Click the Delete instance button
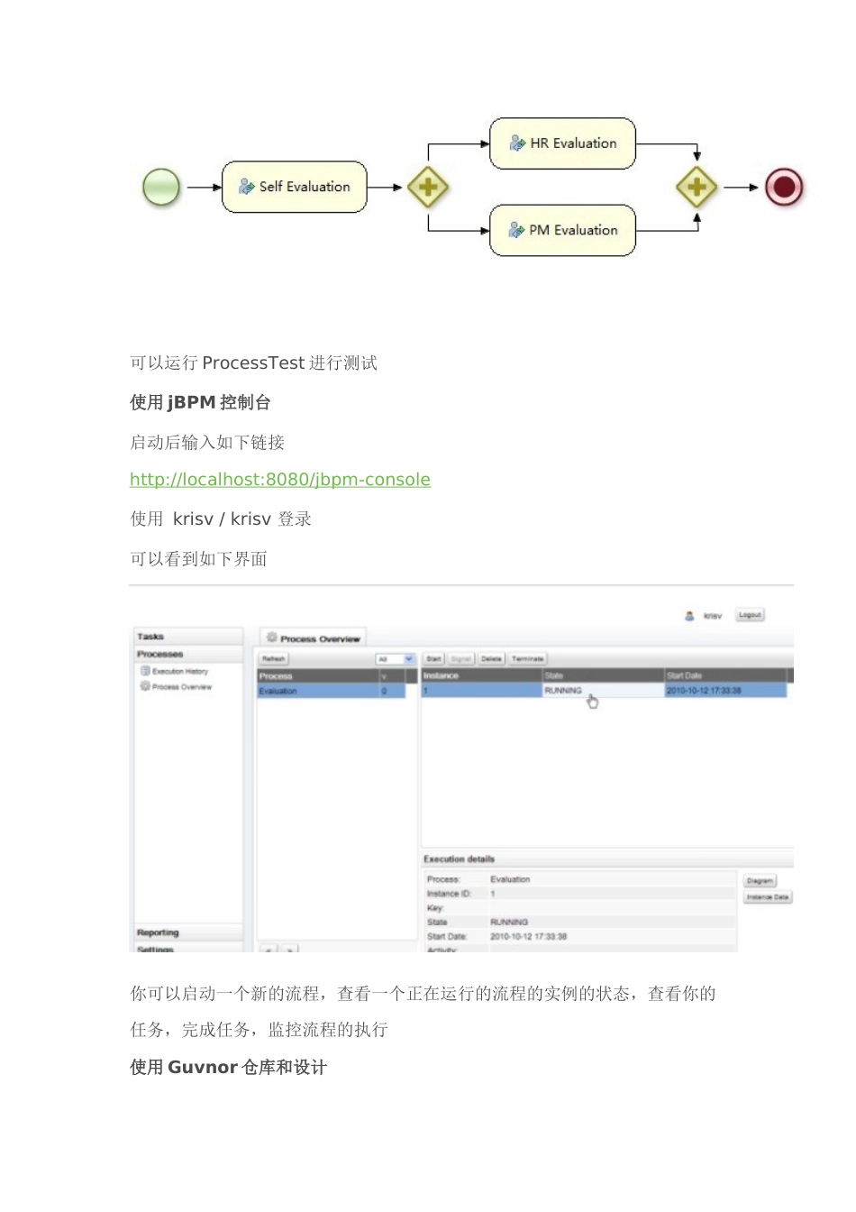Image resolution: width=856 pixels, height=1212 pixels. pyautogui.click(x=491, y=659)
